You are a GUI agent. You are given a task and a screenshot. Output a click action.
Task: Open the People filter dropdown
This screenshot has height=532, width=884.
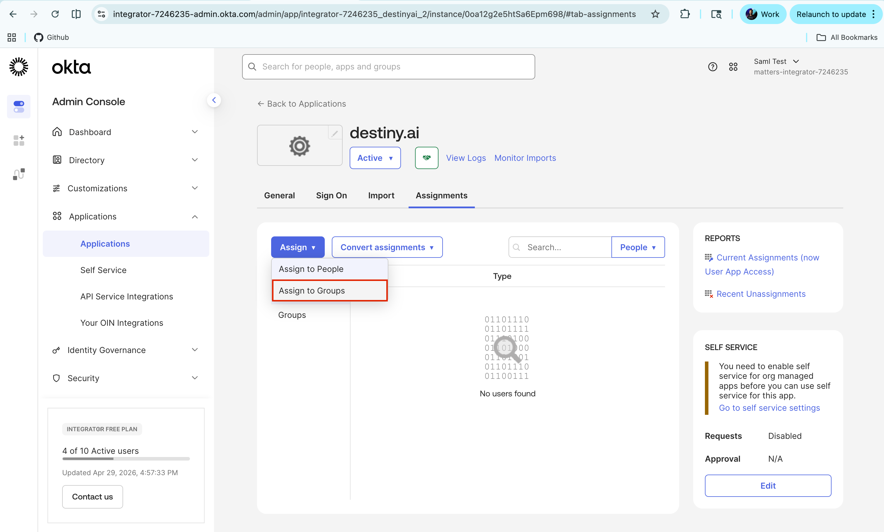[x=638, y=247]
